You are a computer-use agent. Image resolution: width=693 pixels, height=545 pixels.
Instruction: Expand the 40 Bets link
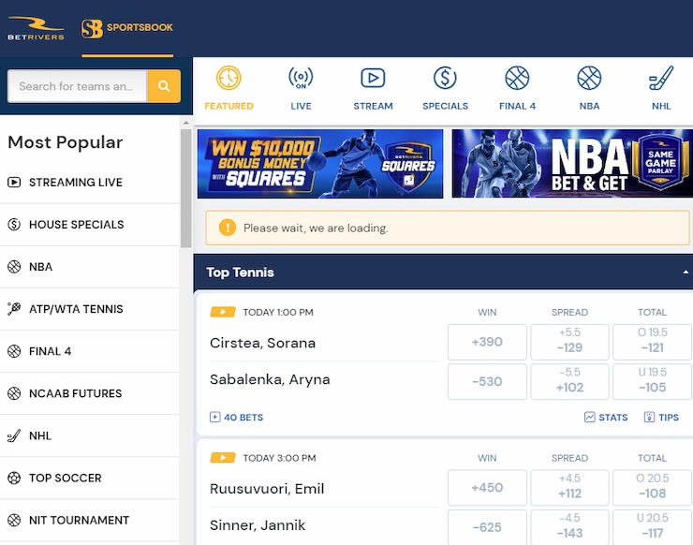pos(236,418)
